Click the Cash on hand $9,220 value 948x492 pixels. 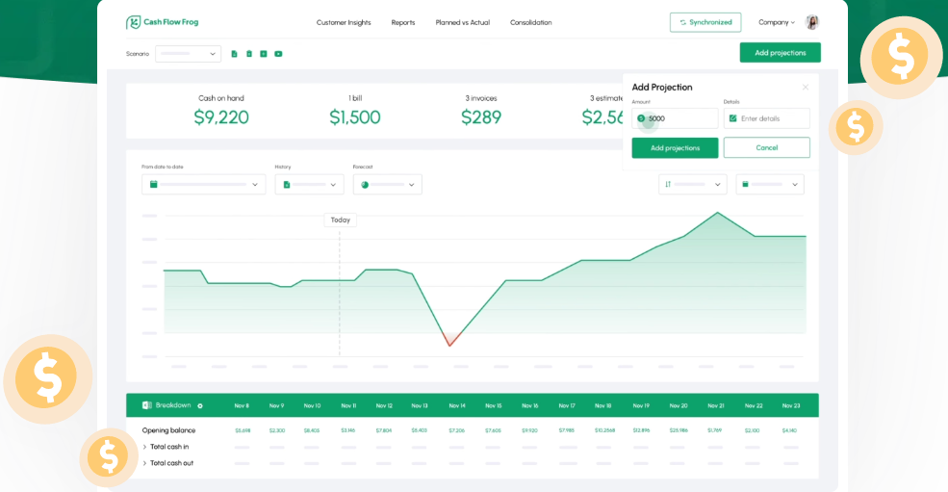(x=221, y=117)
